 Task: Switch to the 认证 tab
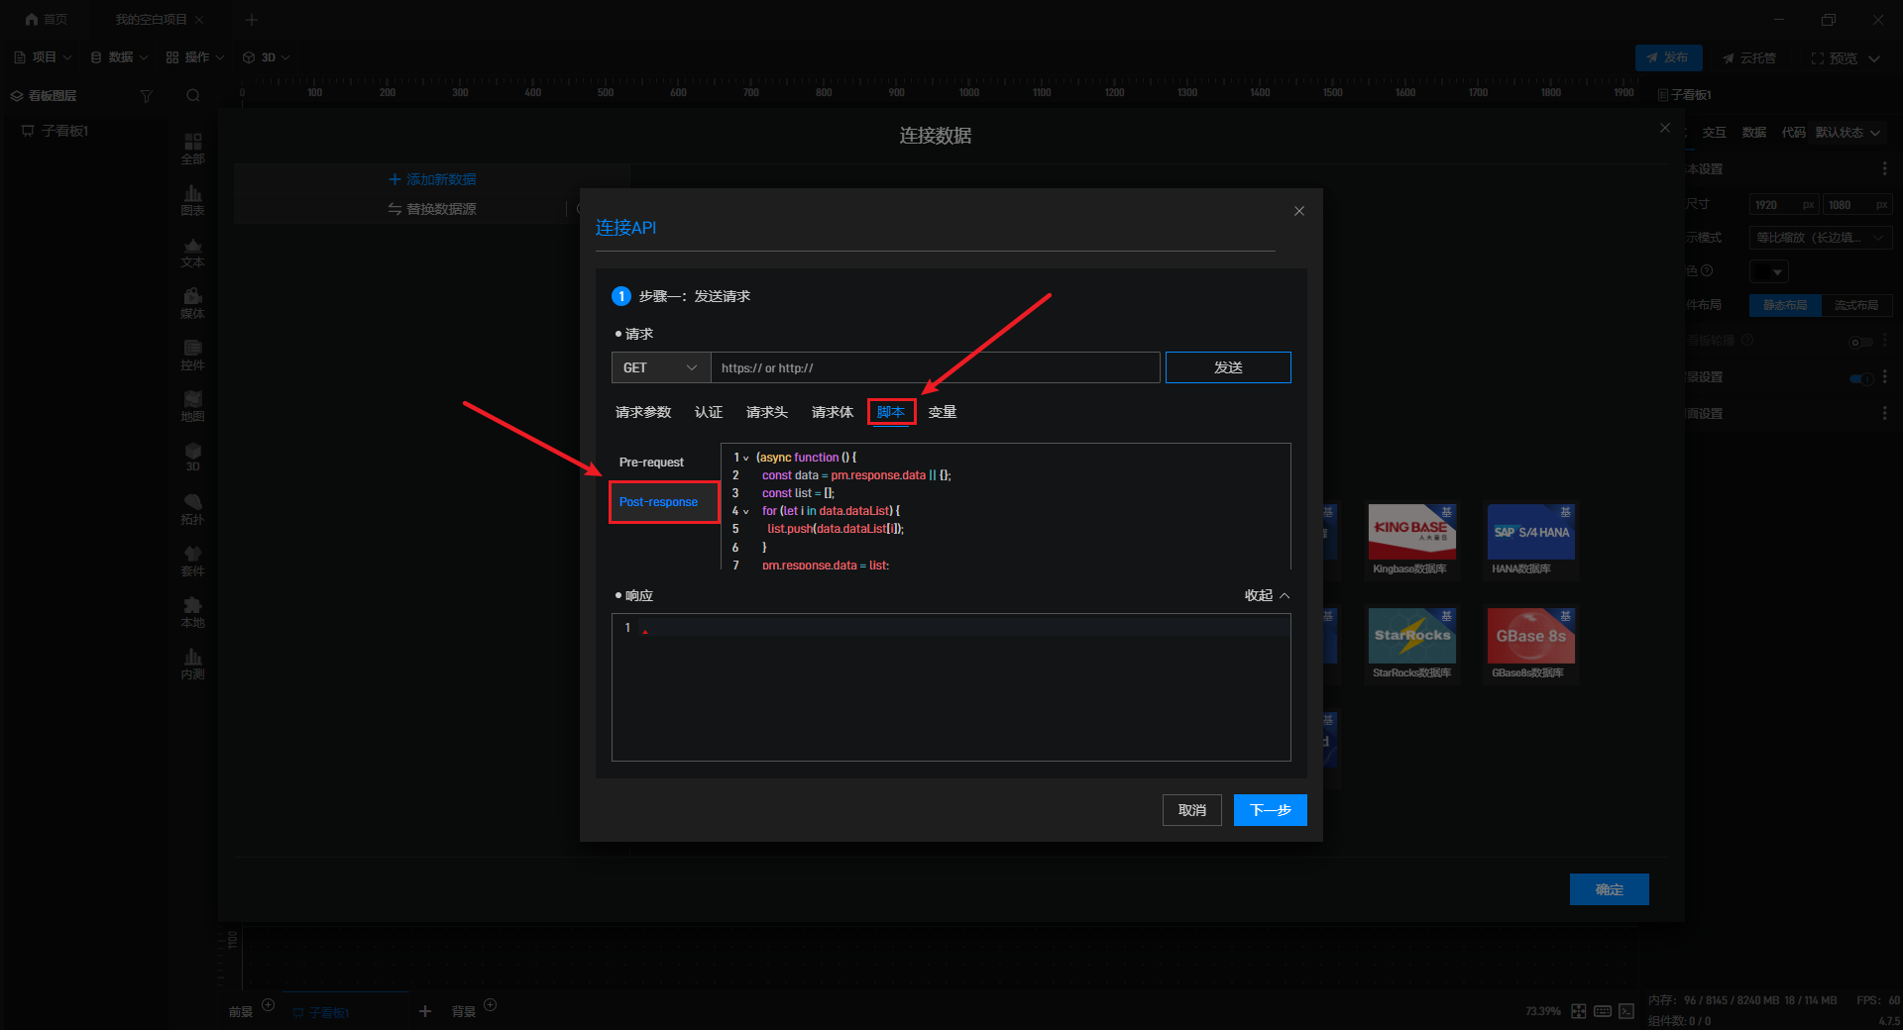point(709,412)
